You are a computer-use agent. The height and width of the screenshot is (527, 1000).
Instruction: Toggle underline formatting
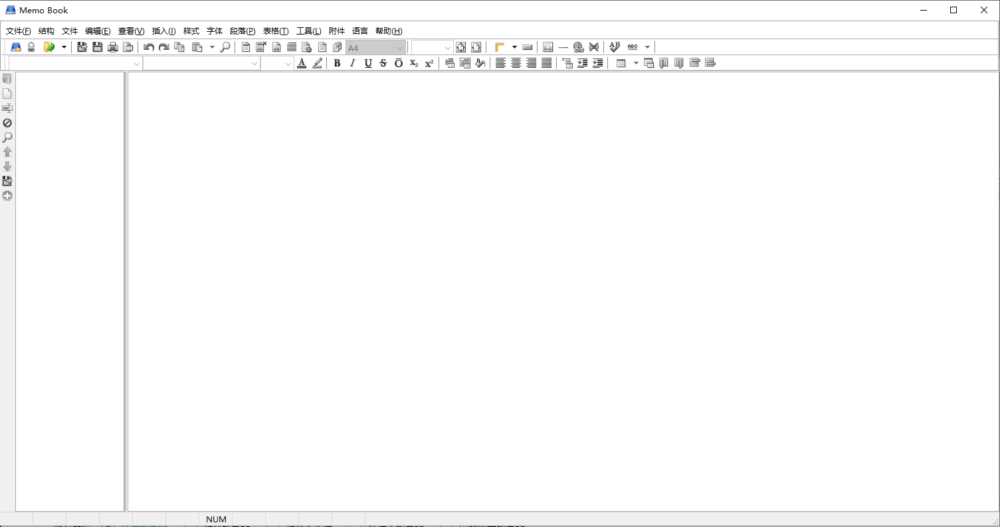point(367,63)
